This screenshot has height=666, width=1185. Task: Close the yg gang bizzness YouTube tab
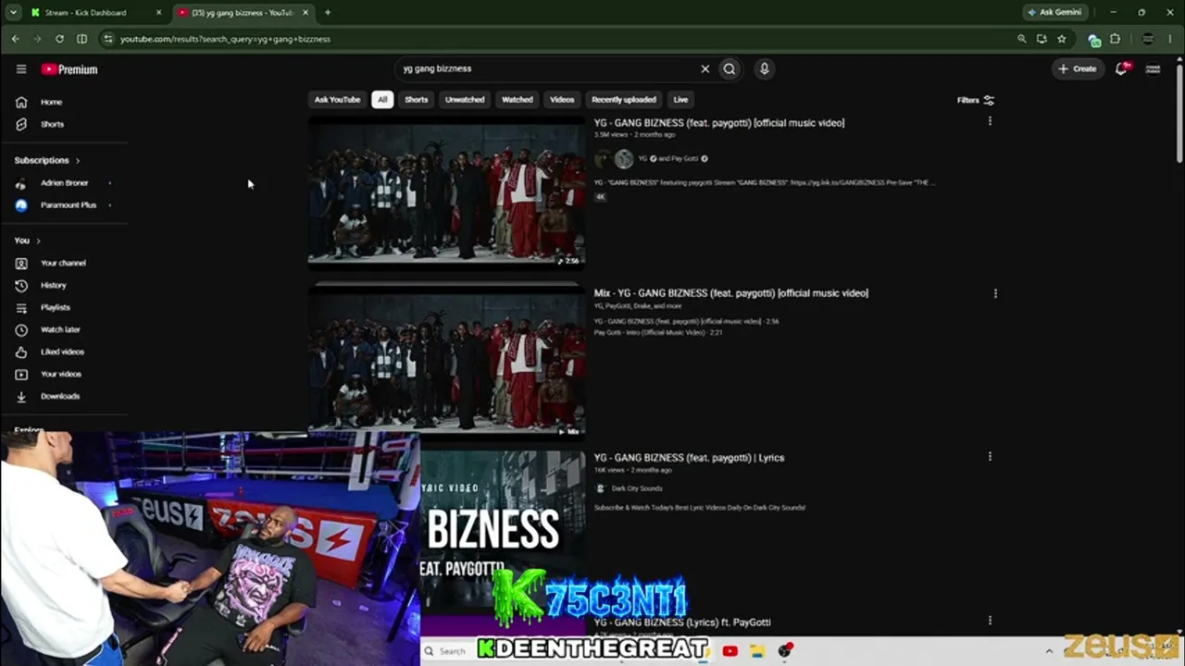(306, 12)
